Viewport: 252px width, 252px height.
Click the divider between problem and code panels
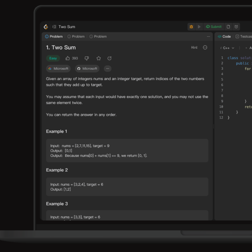[214, 126]
